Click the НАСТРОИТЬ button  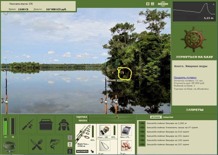tap(82, 151)
